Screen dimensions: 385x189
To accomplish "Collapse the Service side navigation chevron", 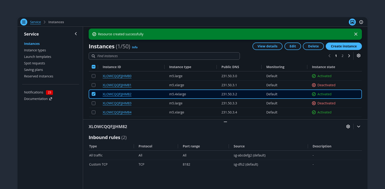I will point(76,34).
